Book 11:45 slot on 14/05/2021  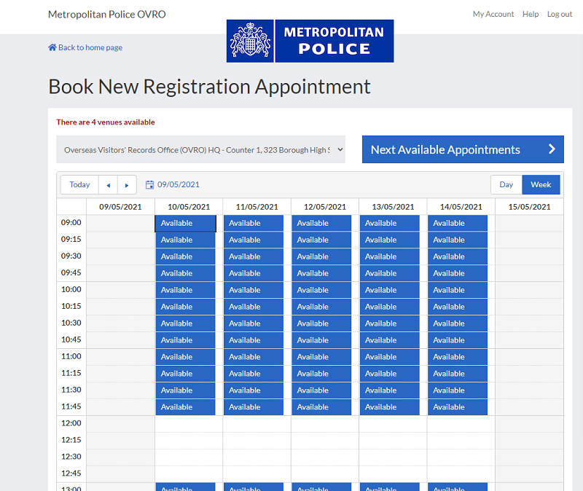[x=458, y=407]
